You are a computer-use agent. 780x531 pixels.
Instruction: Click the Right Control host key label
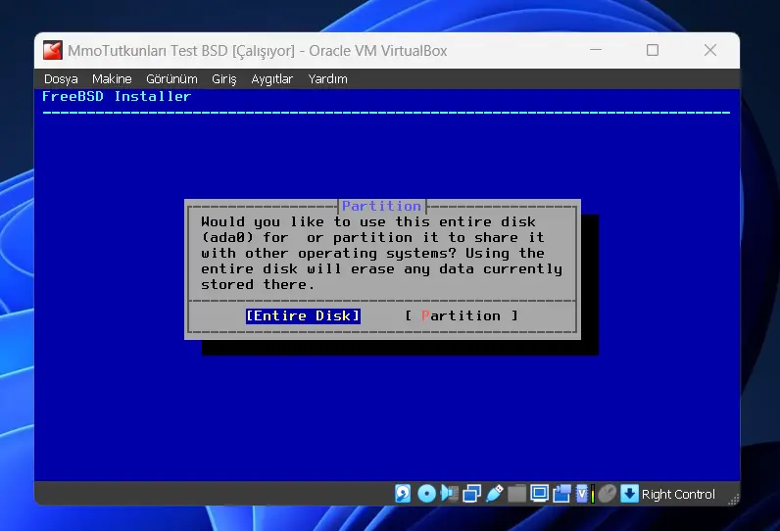point(678,494)
